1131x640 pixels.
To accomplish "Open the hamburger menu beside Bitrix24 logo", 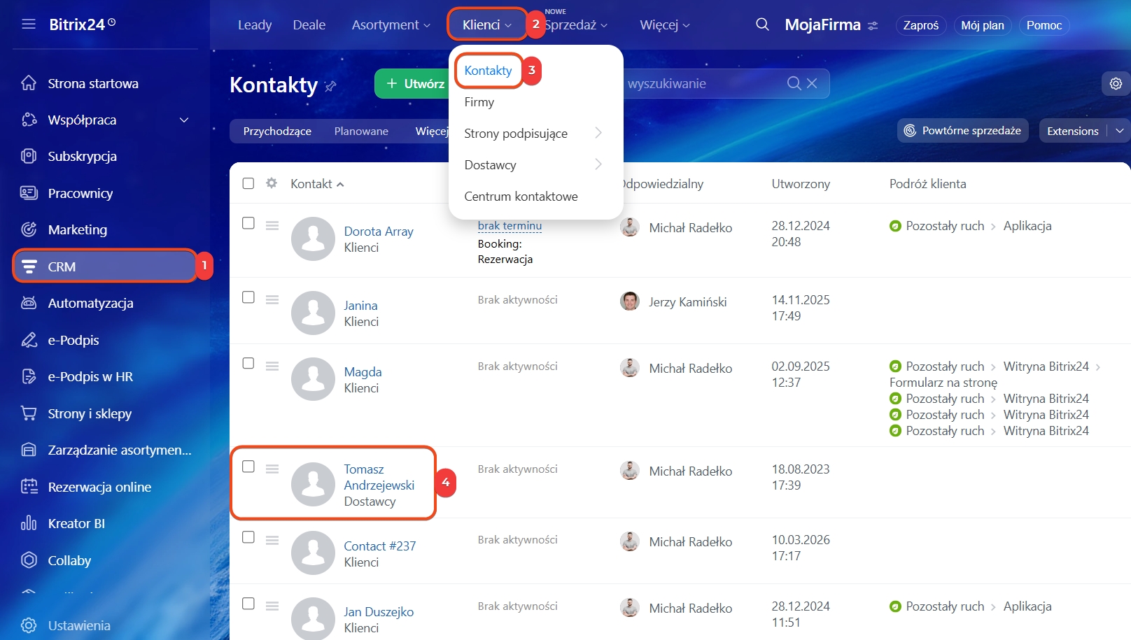I will pos(29,24).
